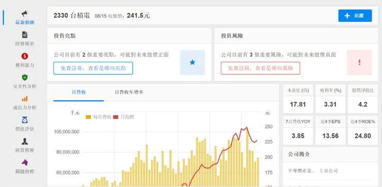This screenshot has height=187, width=382.
Task: Click the 殖利率 (%) label
Action: tap(330, 90)
